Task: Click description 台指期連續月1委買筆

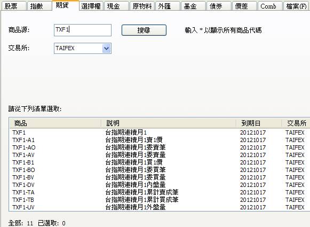Action: pos(136,170)
